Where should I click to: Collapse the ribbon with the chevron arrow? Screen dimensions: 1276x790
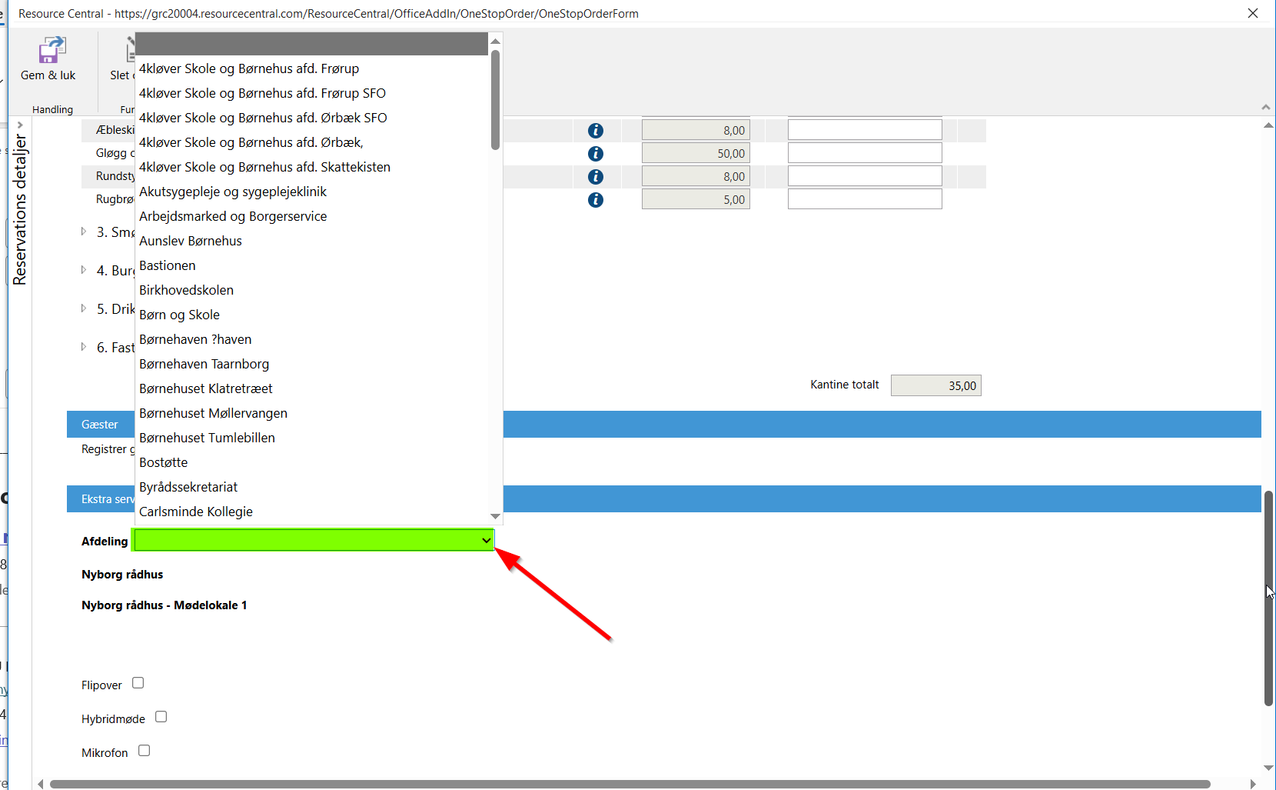point(1265,107)
